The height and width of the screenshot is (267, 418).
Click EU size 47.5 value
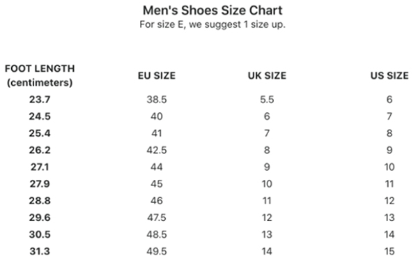click(x=157, y=218)
